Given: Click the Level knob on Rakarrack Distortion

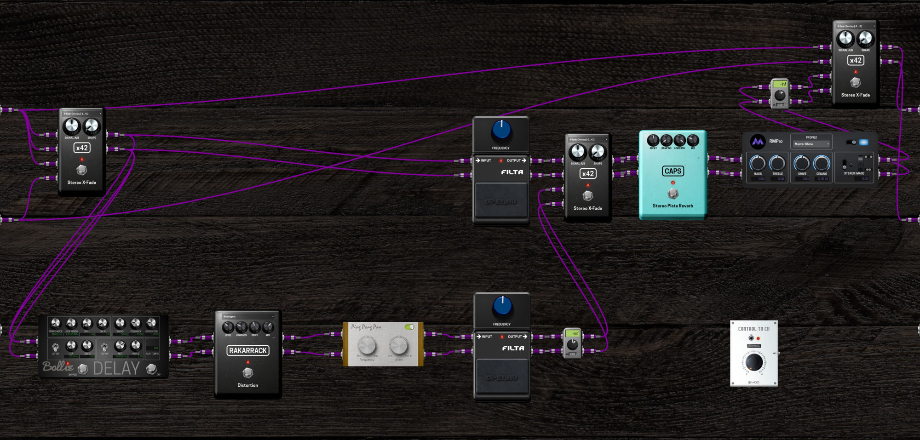Looking at the screenshot, I should [x=228, y=327].
